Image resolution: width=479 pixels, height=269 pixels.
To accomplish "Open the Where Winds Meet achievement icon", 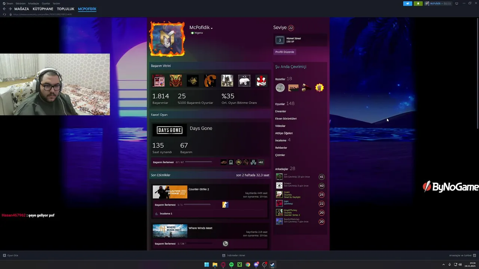I will click(225, 244).
